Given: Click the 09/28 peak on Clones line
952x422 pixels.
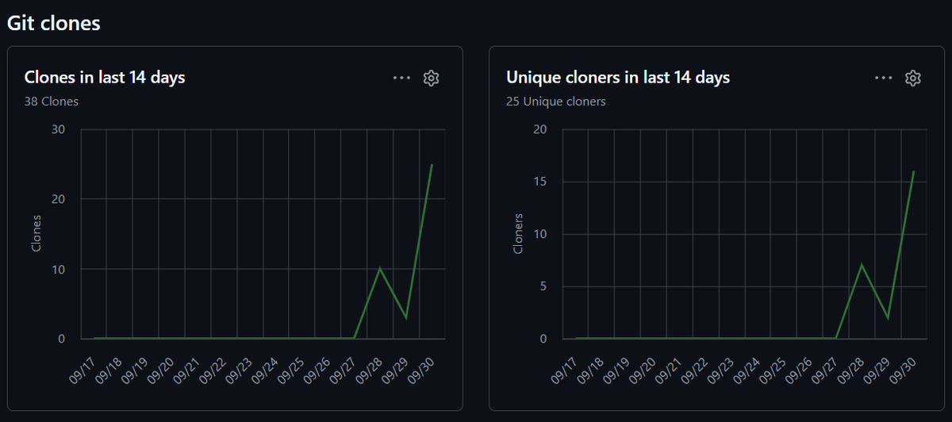Looking at the screenshot, I should tap(380, 268).
